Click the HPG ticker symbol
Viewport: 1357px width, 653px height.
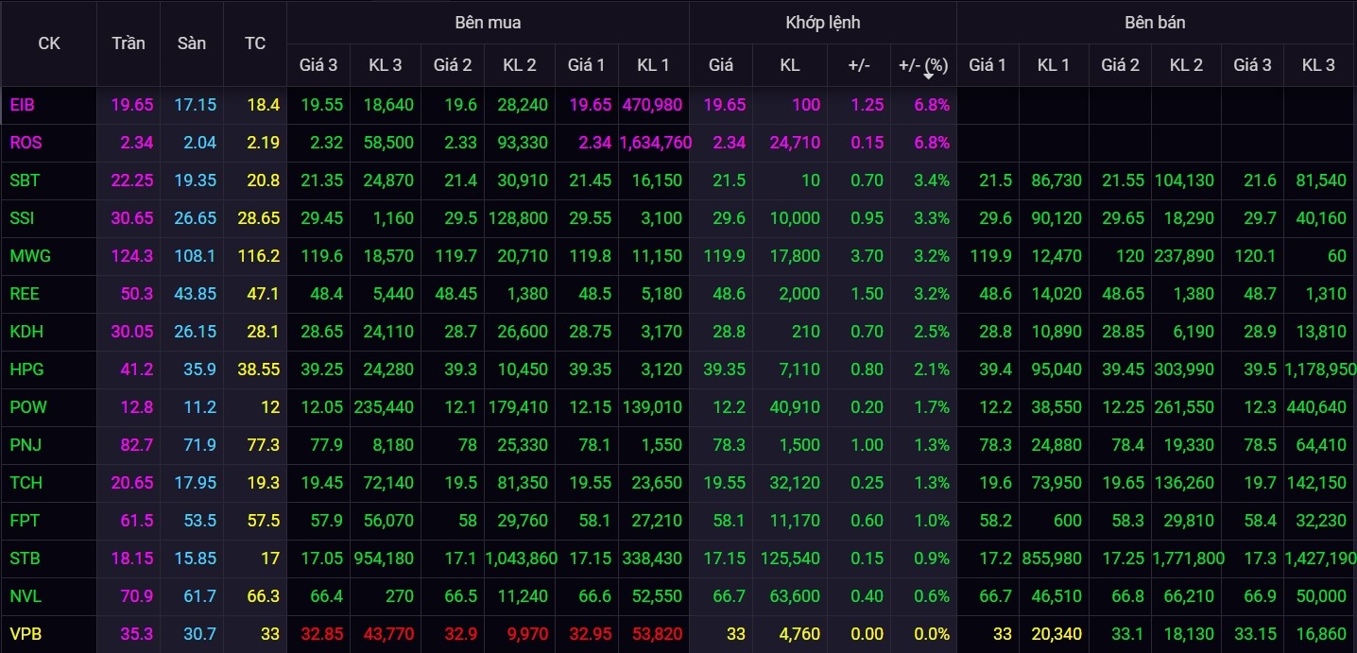26,369
